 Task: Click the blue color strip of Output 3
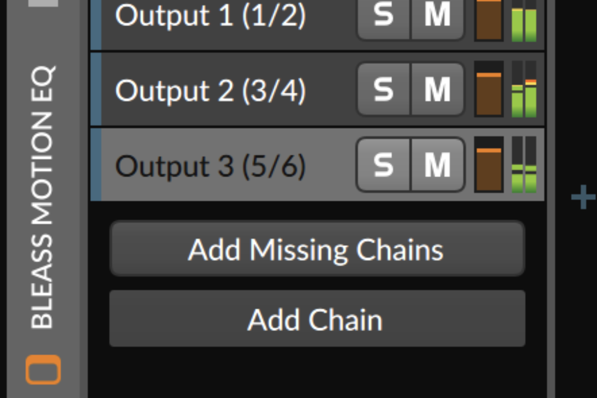point(96,164)
